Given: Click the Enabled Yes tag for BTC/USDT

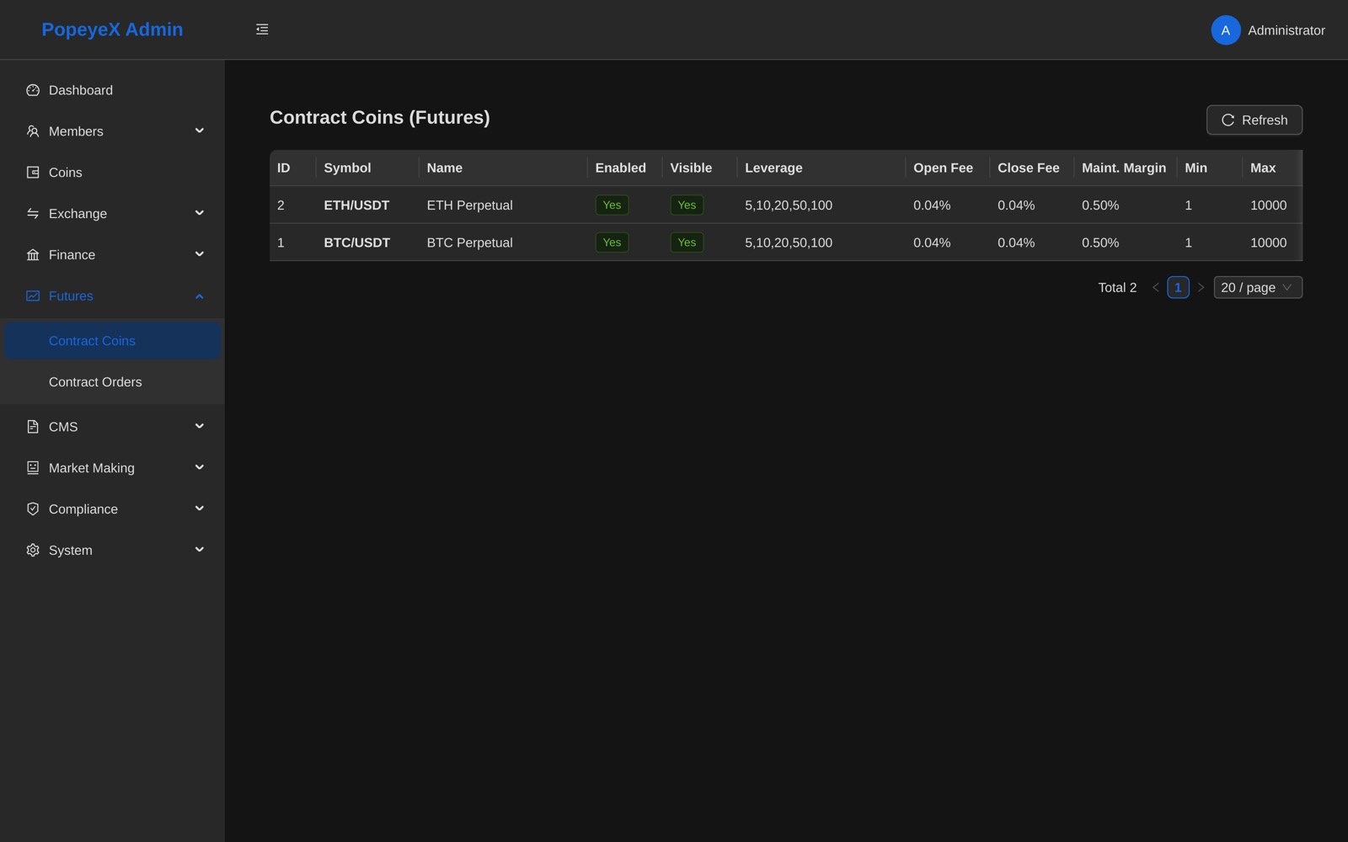Looking at the screenshot, I should [x=612, y=242].
